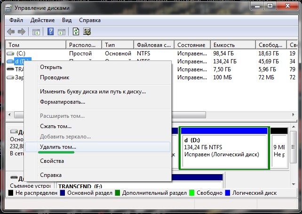Click the disk pane scrollbar down arrow

point(294,184)
